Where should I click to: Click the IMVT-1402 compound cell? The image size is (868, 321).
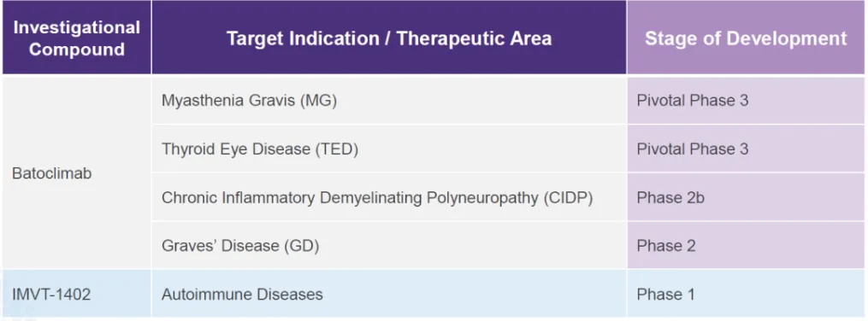pyautogui.click(x=76, y=294)
